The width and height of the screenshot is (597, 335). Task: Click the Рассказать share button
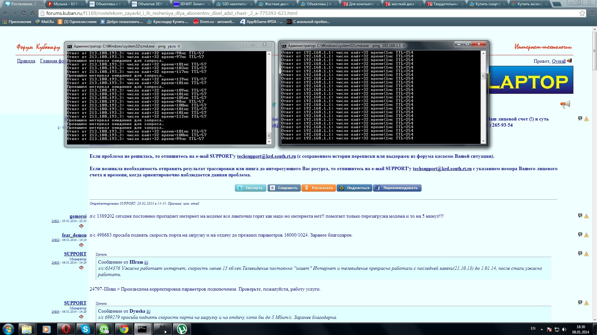click(x=319, y=188)
